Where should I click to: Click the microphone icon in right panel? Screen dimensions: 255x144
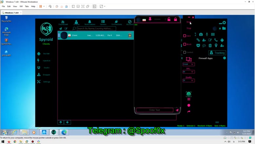coord(207,35)
